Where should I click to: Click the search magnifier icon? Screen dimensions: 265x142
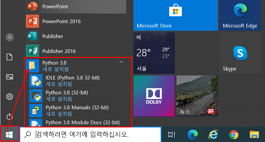click(x=27, y=135)
